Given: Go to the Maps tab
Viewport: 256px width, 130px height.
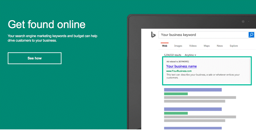Looking at the screenshot, I should tap(207, 46).
